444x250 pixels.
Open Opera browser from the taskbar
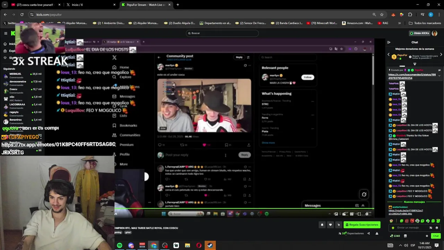pos(199,245)
